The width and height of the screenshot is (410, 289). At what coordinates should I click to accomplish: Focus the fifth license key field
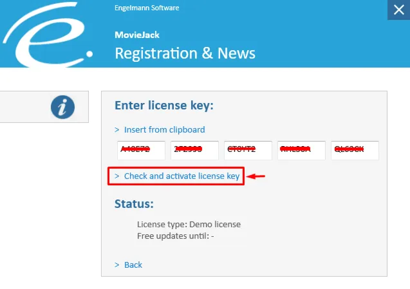[x=355, y=151]
